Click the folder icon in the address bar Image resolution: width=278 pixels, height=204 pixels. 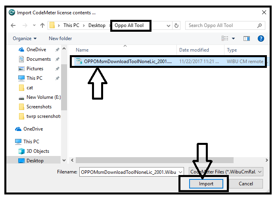pos(52,25)
